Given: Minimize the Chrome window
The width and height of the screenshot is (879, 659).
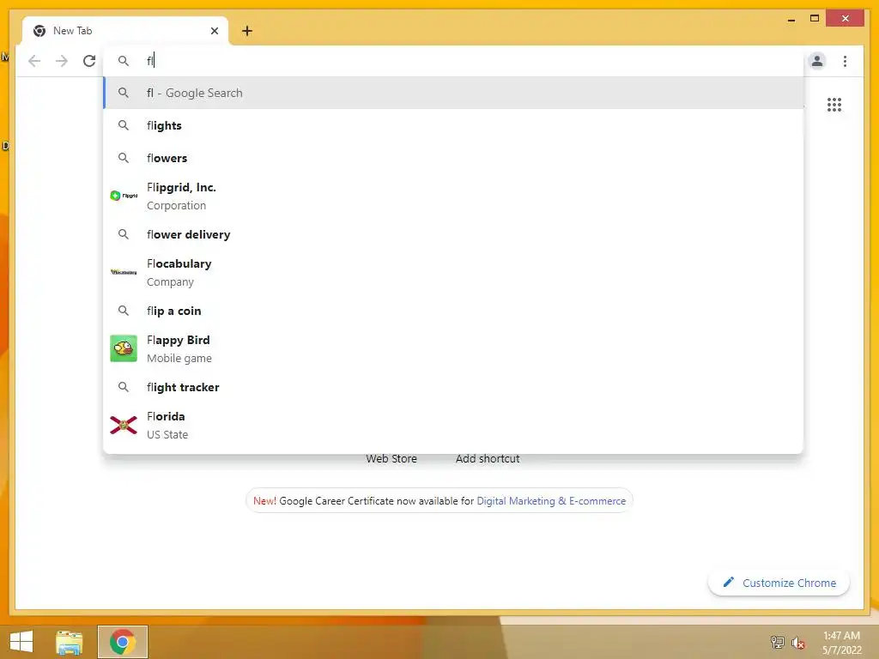Looking at the screenshot, I should coord(791,20).
